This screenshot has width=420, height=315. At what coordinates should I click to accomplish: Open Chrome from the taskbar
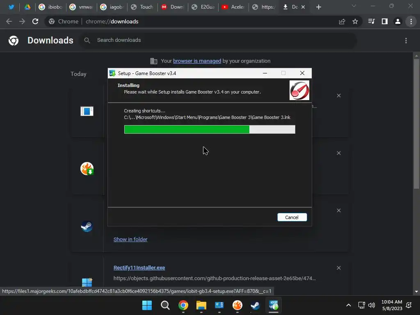(183, 305)
